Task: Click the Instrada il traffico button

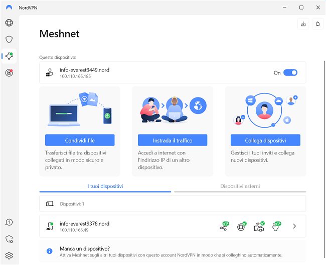Action: pyautogui.click(x=173, y=140)
